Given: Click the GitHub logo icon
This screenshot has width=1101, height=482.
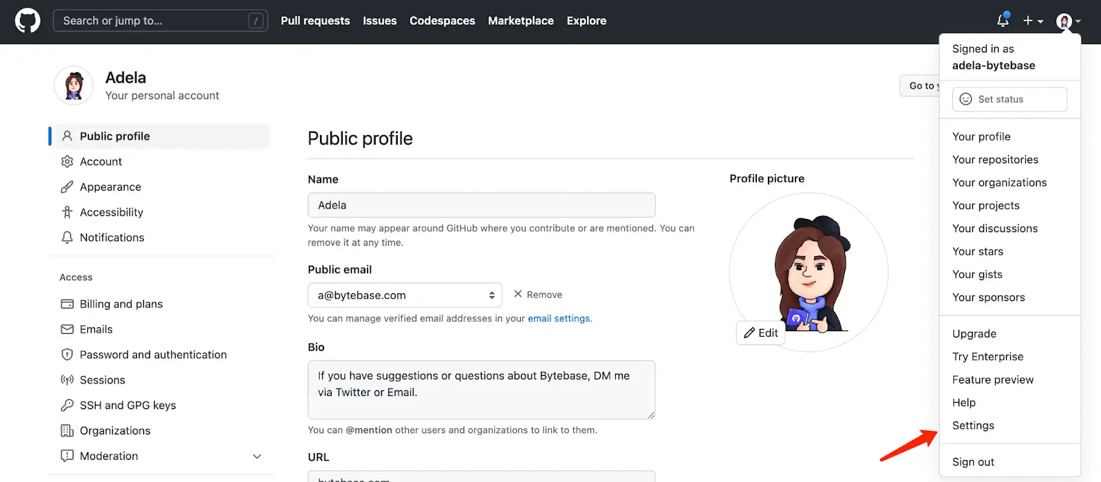Looking at the screenshot, I should (27, 20).
